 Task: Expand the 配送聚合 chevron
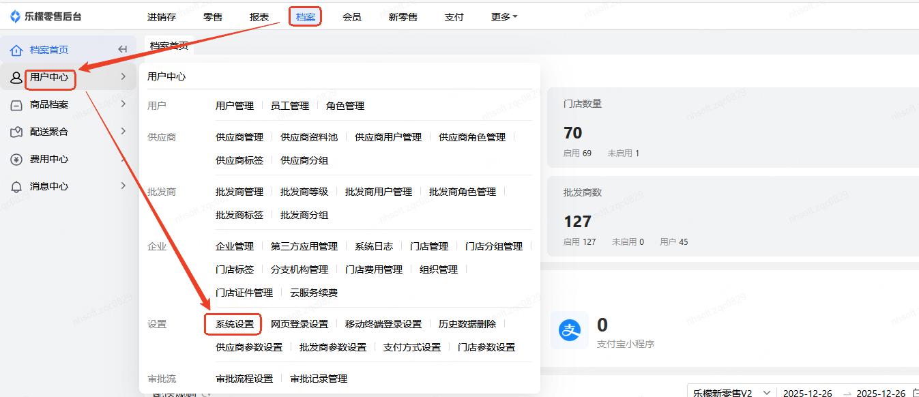click(x=123, y=131)
